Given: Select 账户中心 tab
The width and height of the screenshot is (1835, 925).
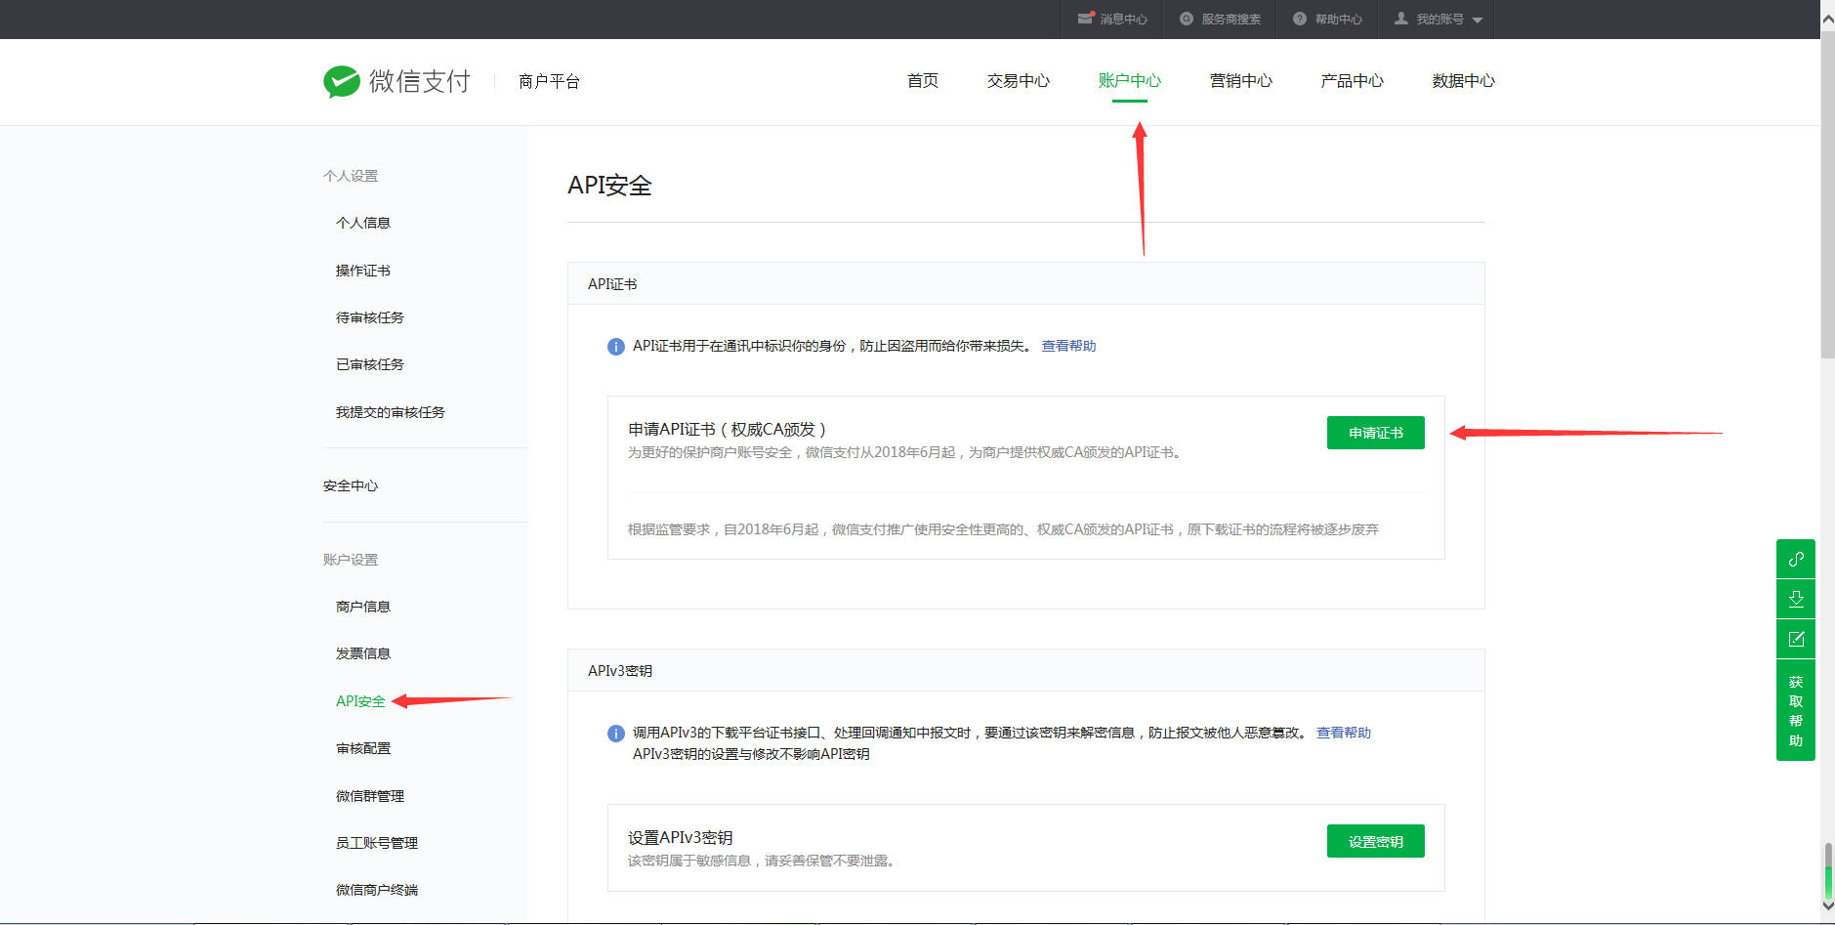Looking at the screenshot, I should 1130,81.
